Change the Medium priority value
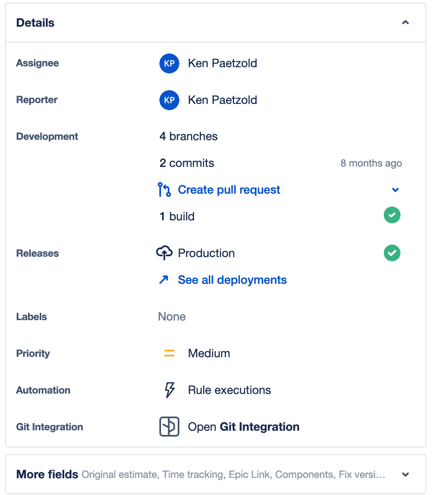The width and height of the screenshot is (433, 495). [x=209, y=354]
